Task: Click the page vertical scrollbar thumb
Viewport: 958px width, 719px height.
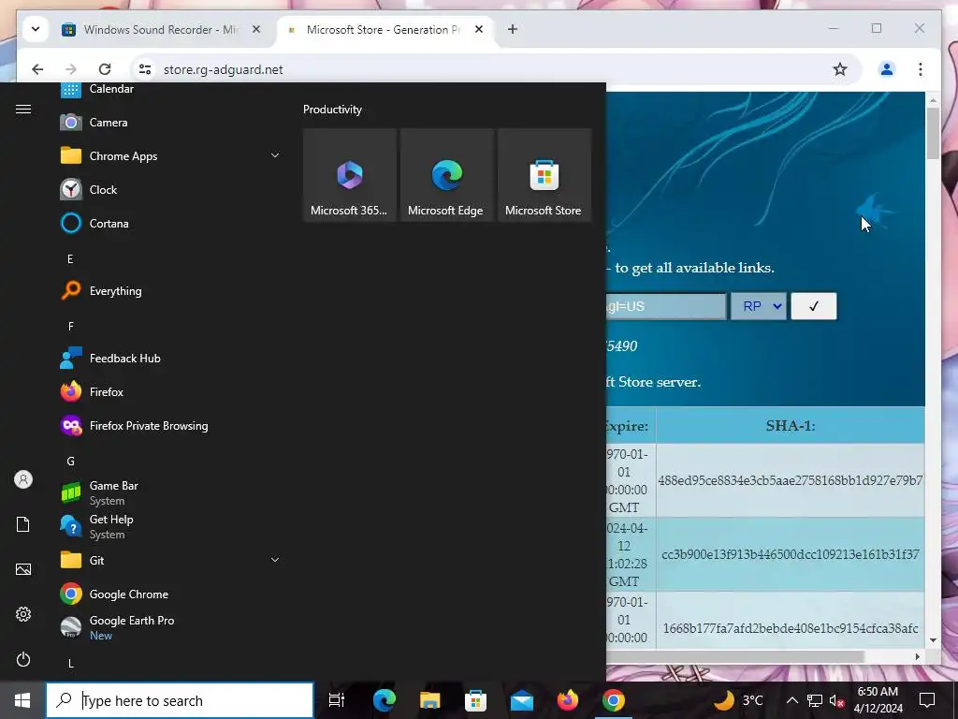Action: 933,133
